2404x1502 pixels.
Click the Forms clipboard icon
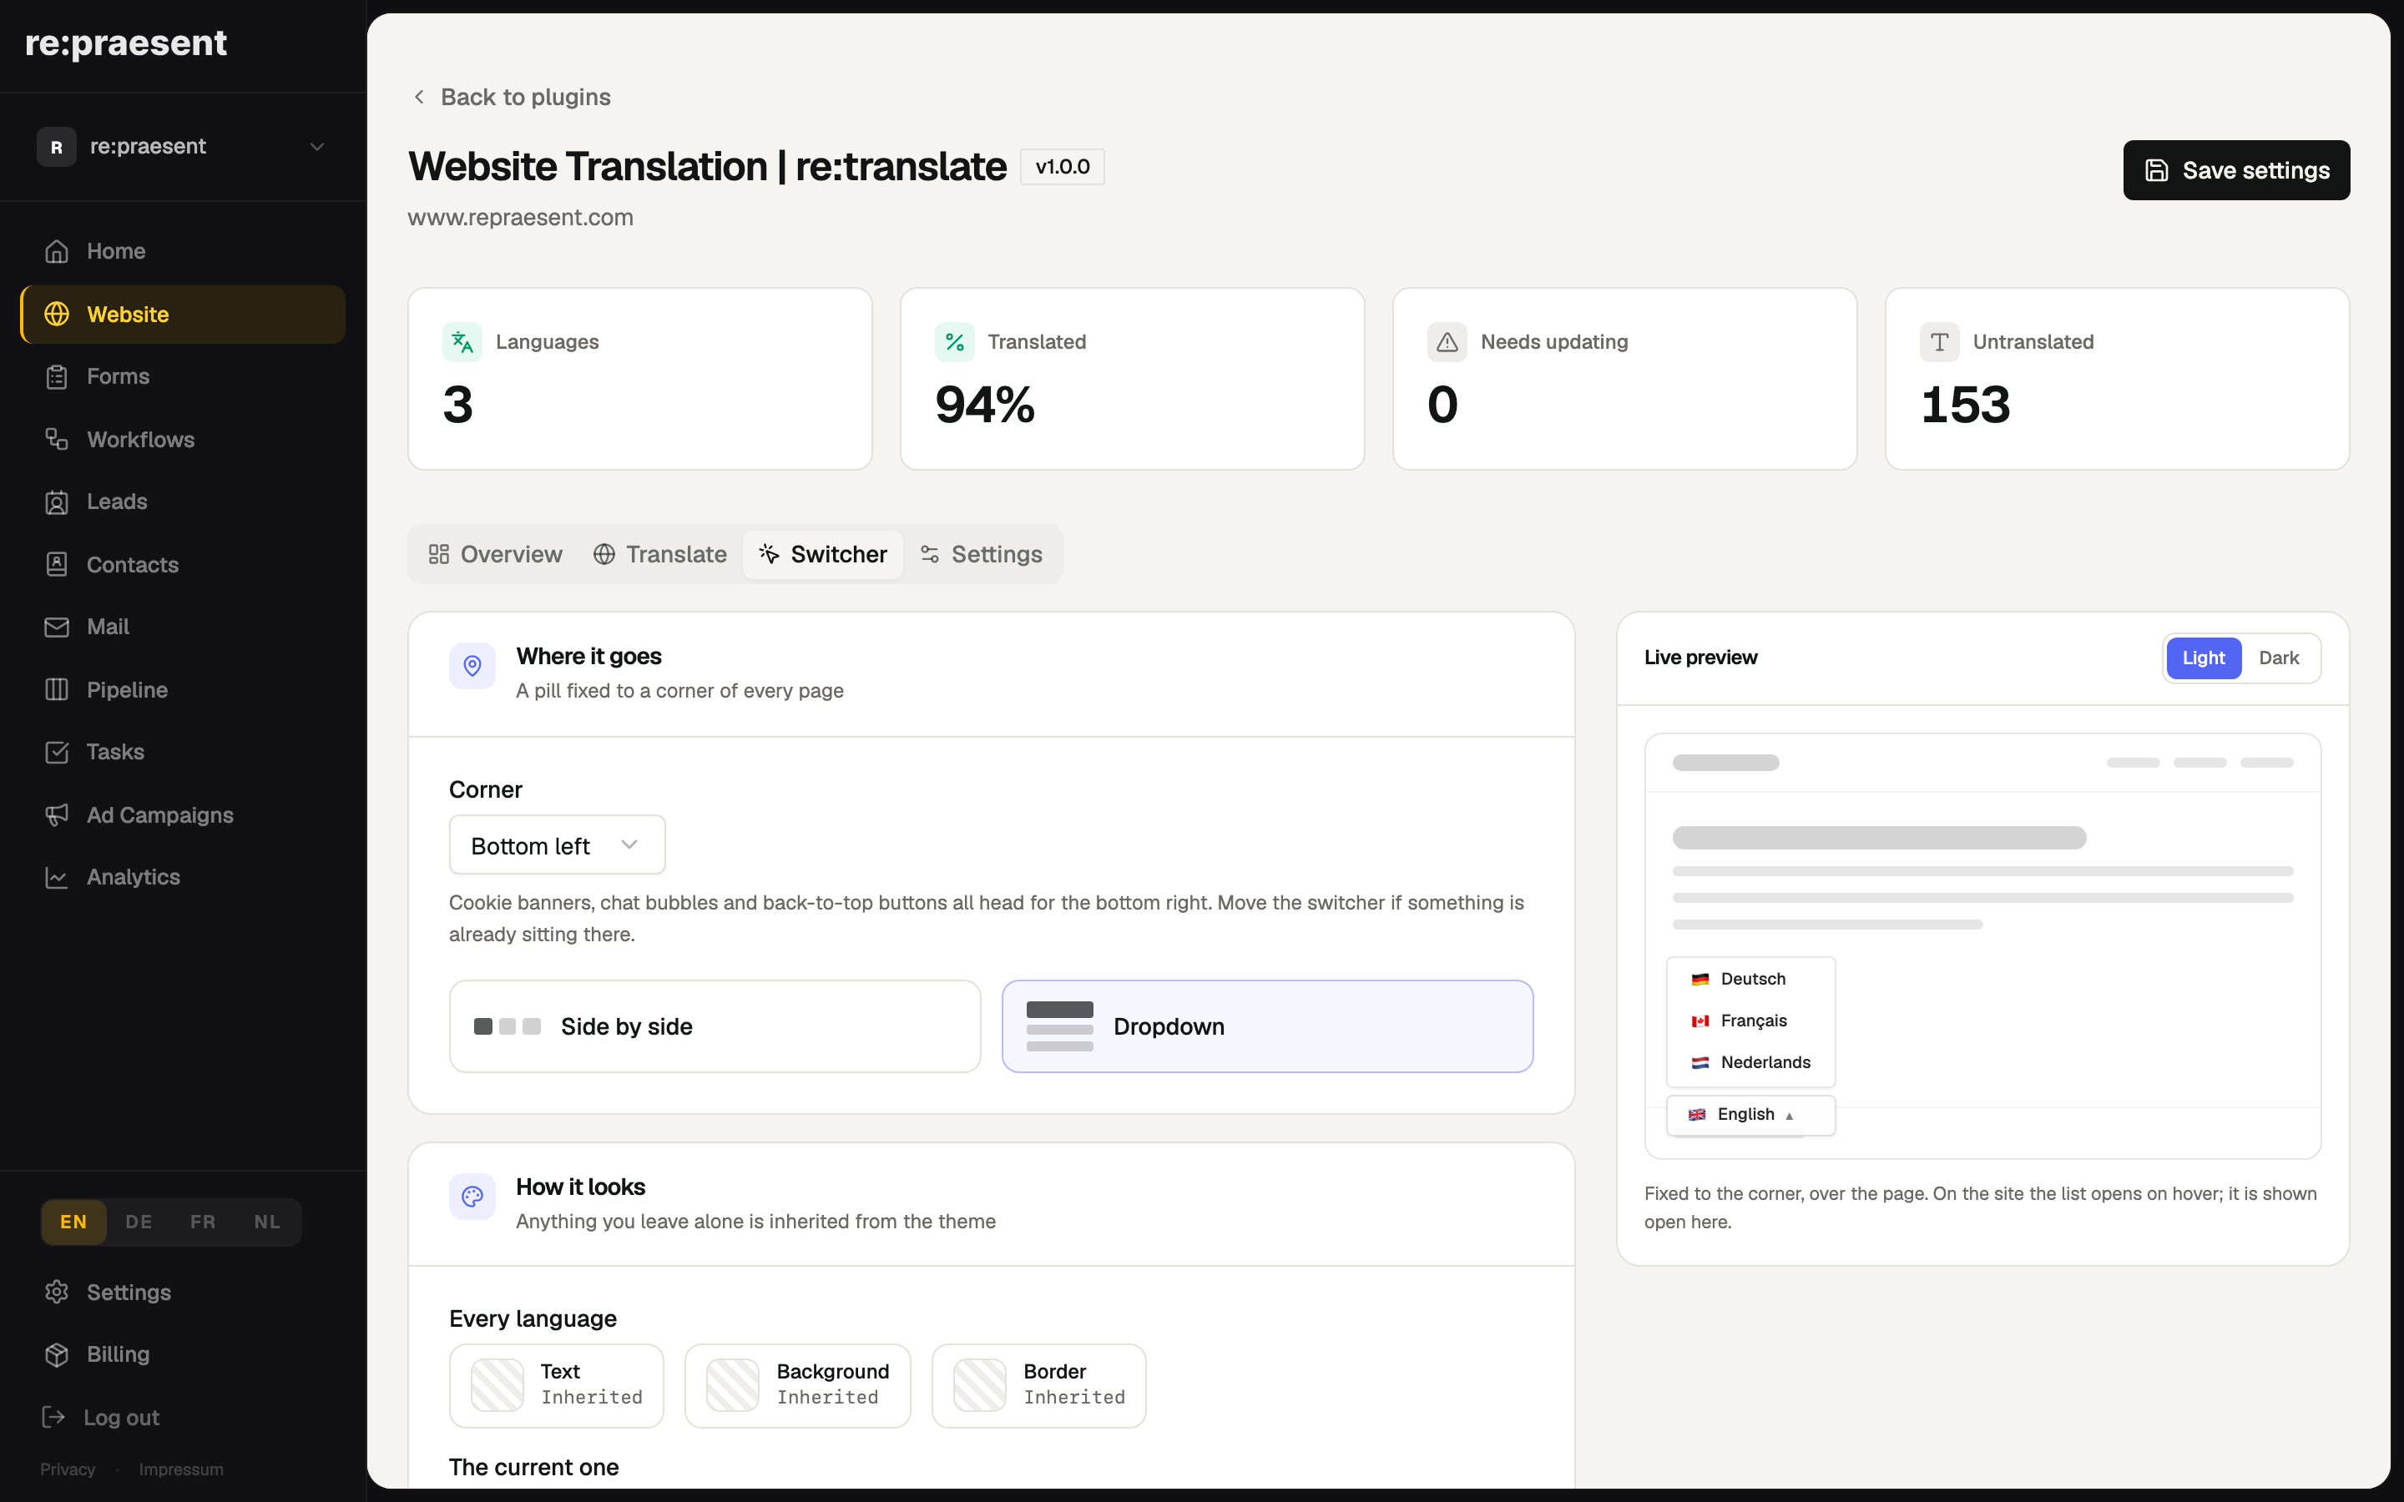tap(57, 376)
